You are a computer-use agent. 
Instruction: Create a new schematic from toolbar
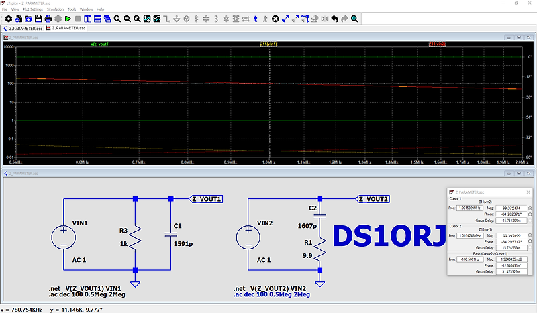[x=19, y=19]
